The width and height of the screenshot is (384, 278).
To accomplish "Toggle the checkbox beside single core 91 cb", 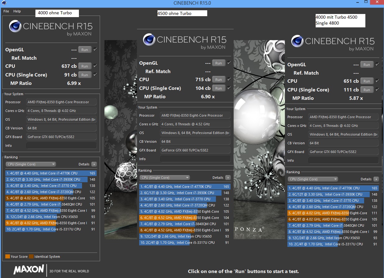I will 95,75.
